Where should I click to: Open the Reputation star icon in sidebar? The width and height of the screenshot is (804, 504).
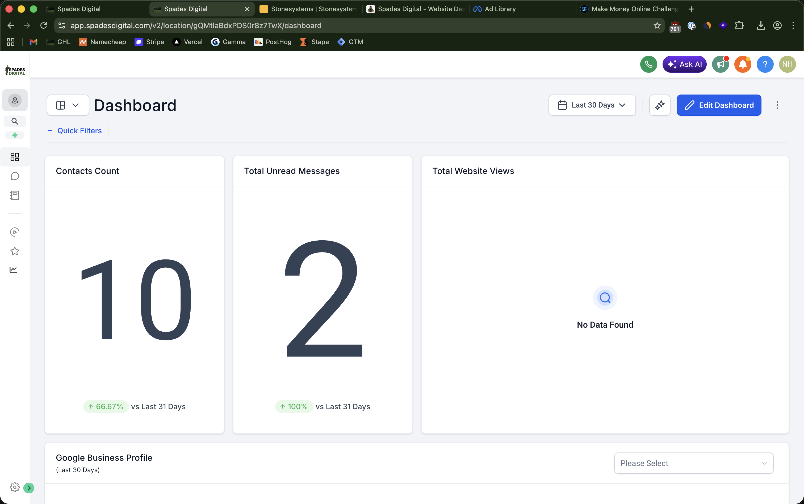pyautogui.click(x=15, y=251)
